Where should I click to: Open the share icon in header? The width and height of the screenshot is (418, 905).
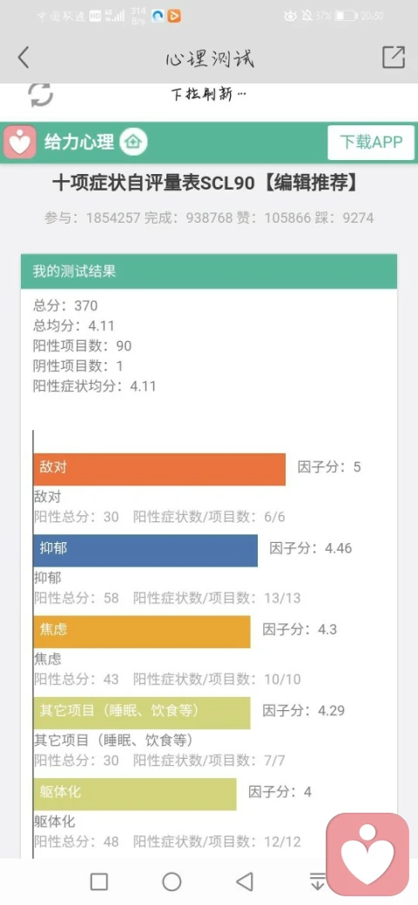(393, 57)
